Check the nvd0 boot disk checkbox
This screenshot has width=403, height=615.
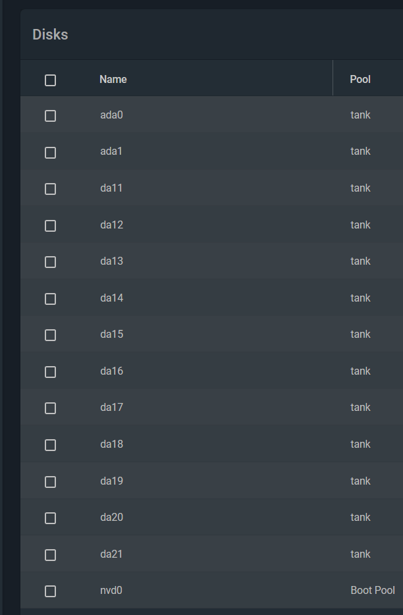coord(50,591)
